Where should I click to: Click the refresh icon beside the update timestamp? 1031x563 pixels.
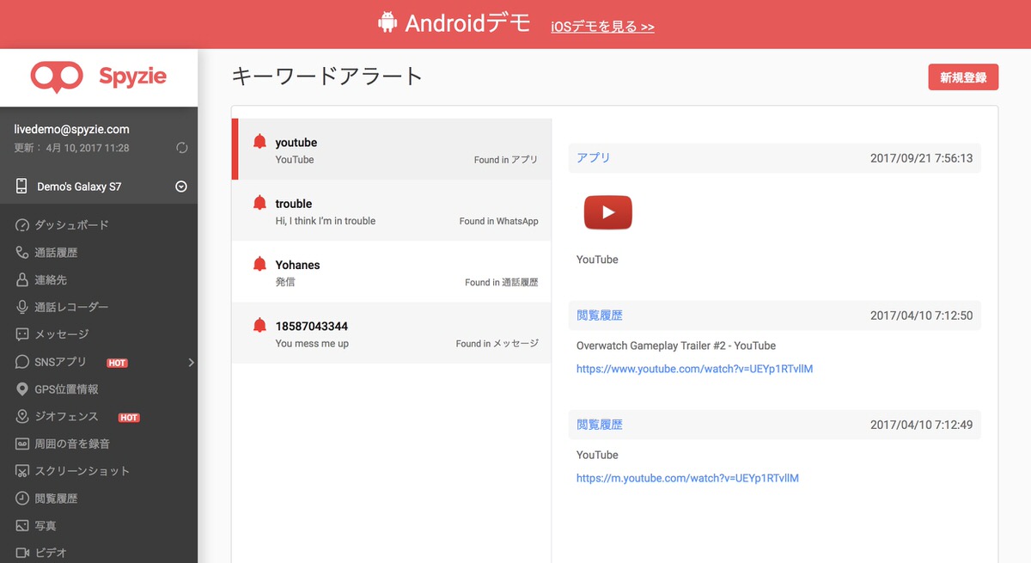pos(182,147)
